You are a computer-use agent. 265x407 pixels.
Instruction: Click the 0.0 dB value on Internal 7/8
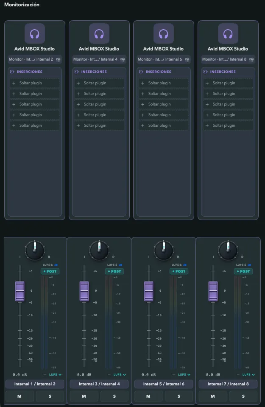213,374
